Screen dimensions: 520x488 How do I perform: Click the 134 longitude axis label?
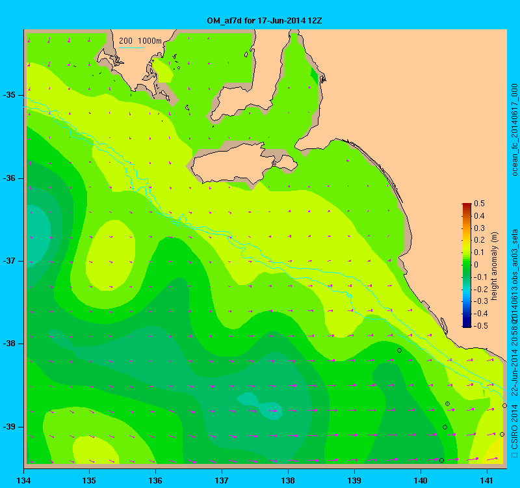click(23, 480)
